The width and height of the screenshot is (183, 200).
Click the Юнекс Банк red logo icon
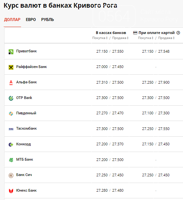[x=11, y=191]
